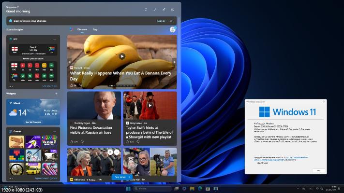The image size is (344, 193).
Task: Expand widgets board to full view
Action: 155,9
